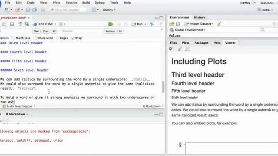Click the All button beside Prev

(54, 31)
